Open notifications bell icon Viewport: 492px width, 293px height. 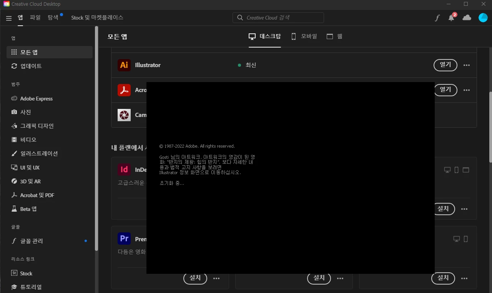point(451,18)
